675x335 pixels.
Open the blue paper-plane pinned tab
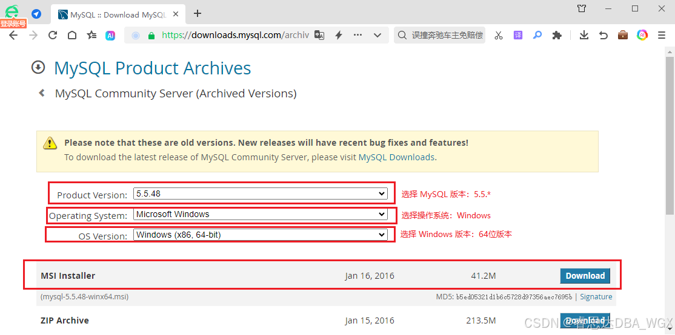[36, 14]
